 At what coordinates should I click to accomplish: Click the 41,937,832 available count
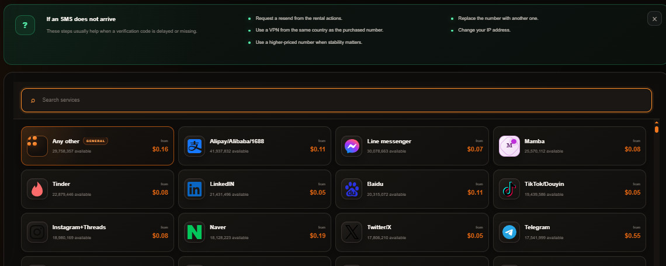(229, 151)
